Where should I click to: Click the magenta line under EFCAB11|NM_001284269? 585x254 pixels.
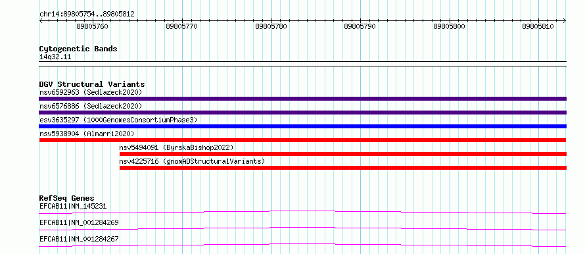click(302, 228)
